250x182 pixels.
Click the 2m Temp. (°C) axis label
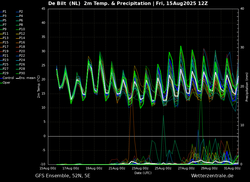coord(39,87)
